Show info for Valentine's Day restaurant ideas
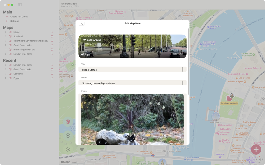The height and width of the screenshot is (165, 265). point(52,41)
